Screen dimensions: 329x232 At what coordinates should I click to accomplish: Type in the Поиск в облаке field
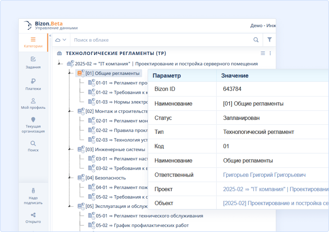(160, 40)
